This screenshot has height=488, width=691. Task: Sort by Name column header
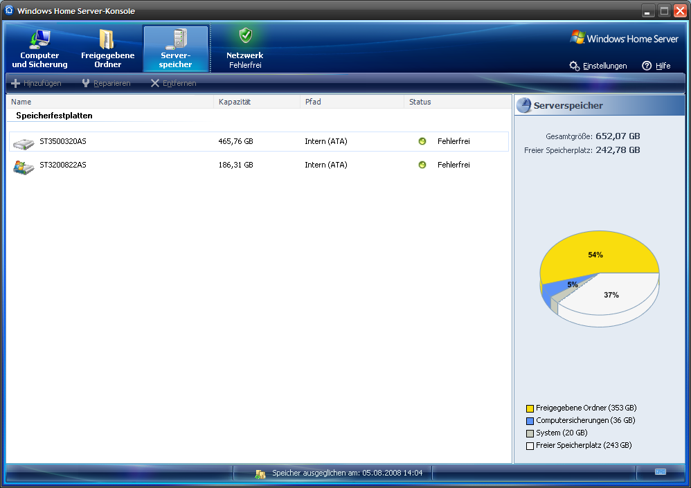110,102
